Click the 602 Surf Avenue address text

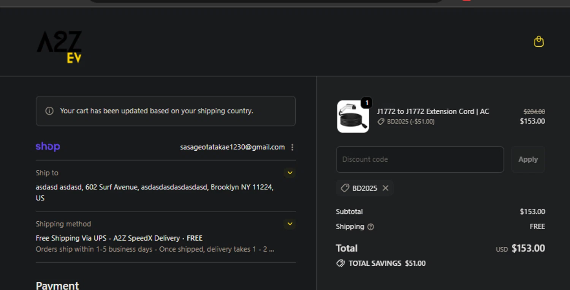[x=155, y=192]
